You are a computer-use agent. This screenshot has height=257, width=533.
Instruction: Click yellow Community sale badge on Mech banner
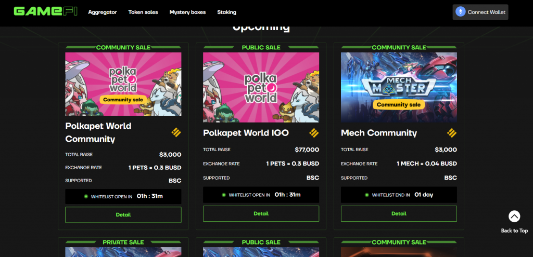click(x=398, y=105)
